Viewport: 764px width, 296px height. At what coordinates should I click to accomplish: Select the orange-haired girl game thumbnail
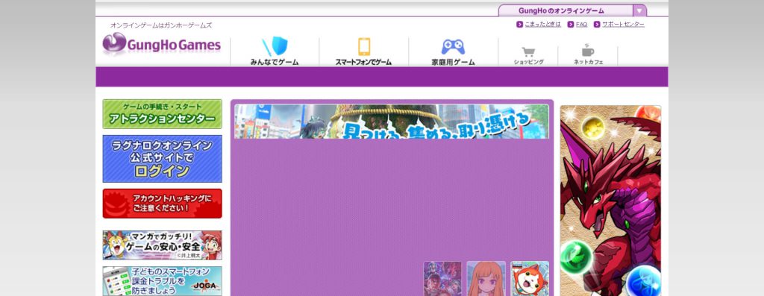pyautogui.click(x=486, y=278)
